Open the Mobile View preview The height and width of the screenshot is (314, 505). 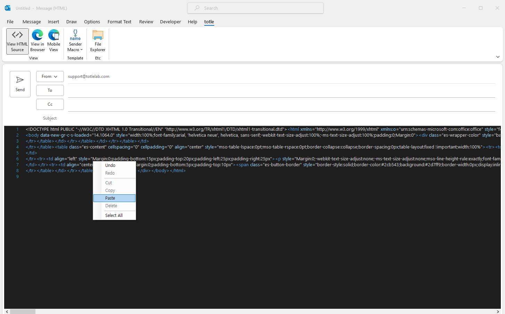click(x=54, y=41)
